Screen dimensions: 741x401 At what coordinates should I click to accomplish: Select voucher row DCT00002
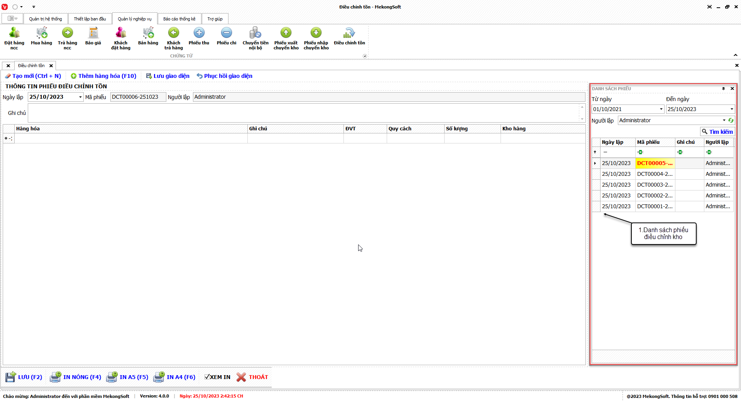click(x=663, y=196)
